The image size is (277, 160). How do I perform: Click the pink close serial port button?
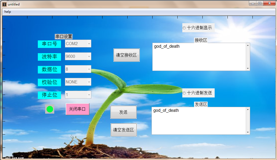click(x=77, y=109)
